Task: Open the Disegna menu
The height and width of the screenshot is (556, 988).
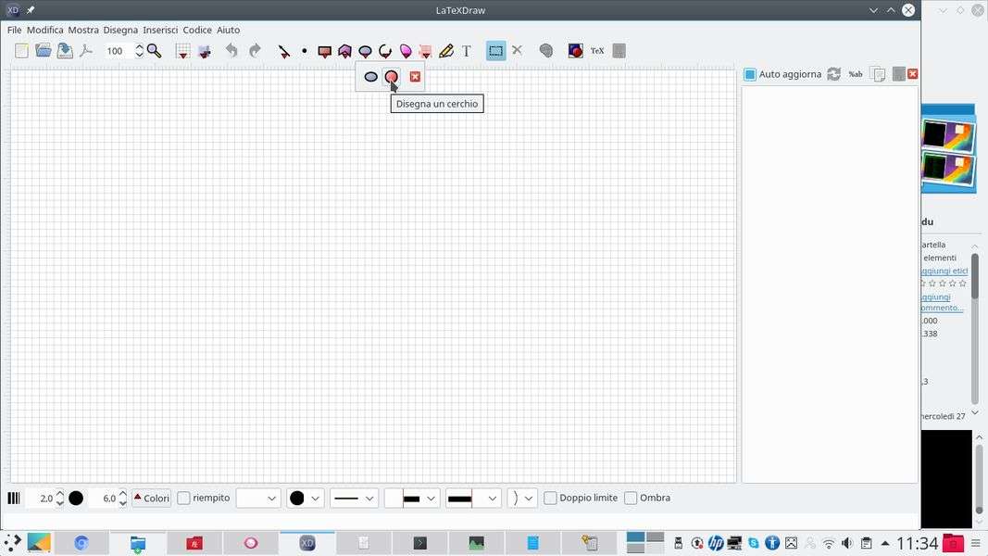Action: pyautogui.click(x=120, y=30)
